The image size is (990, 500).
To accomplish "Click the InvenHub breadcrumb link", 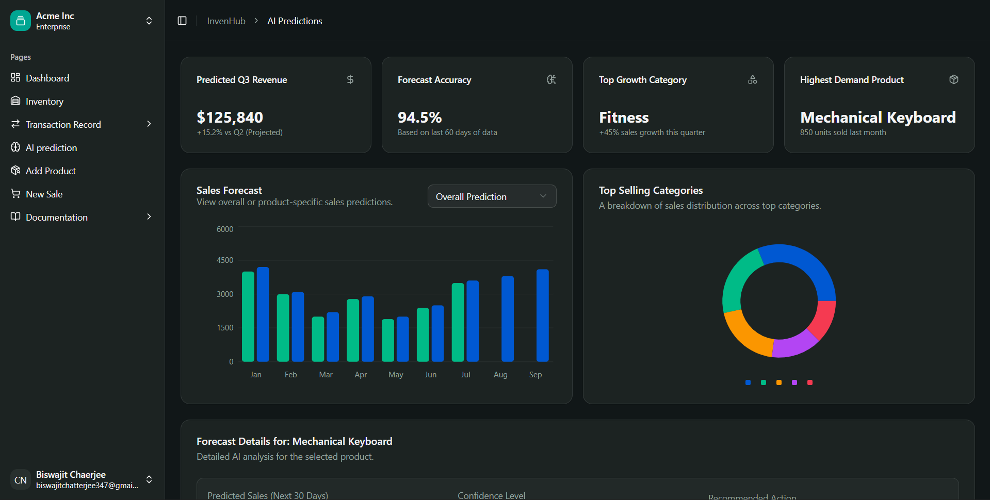I will pyautogui.click(x=226, y=21).
